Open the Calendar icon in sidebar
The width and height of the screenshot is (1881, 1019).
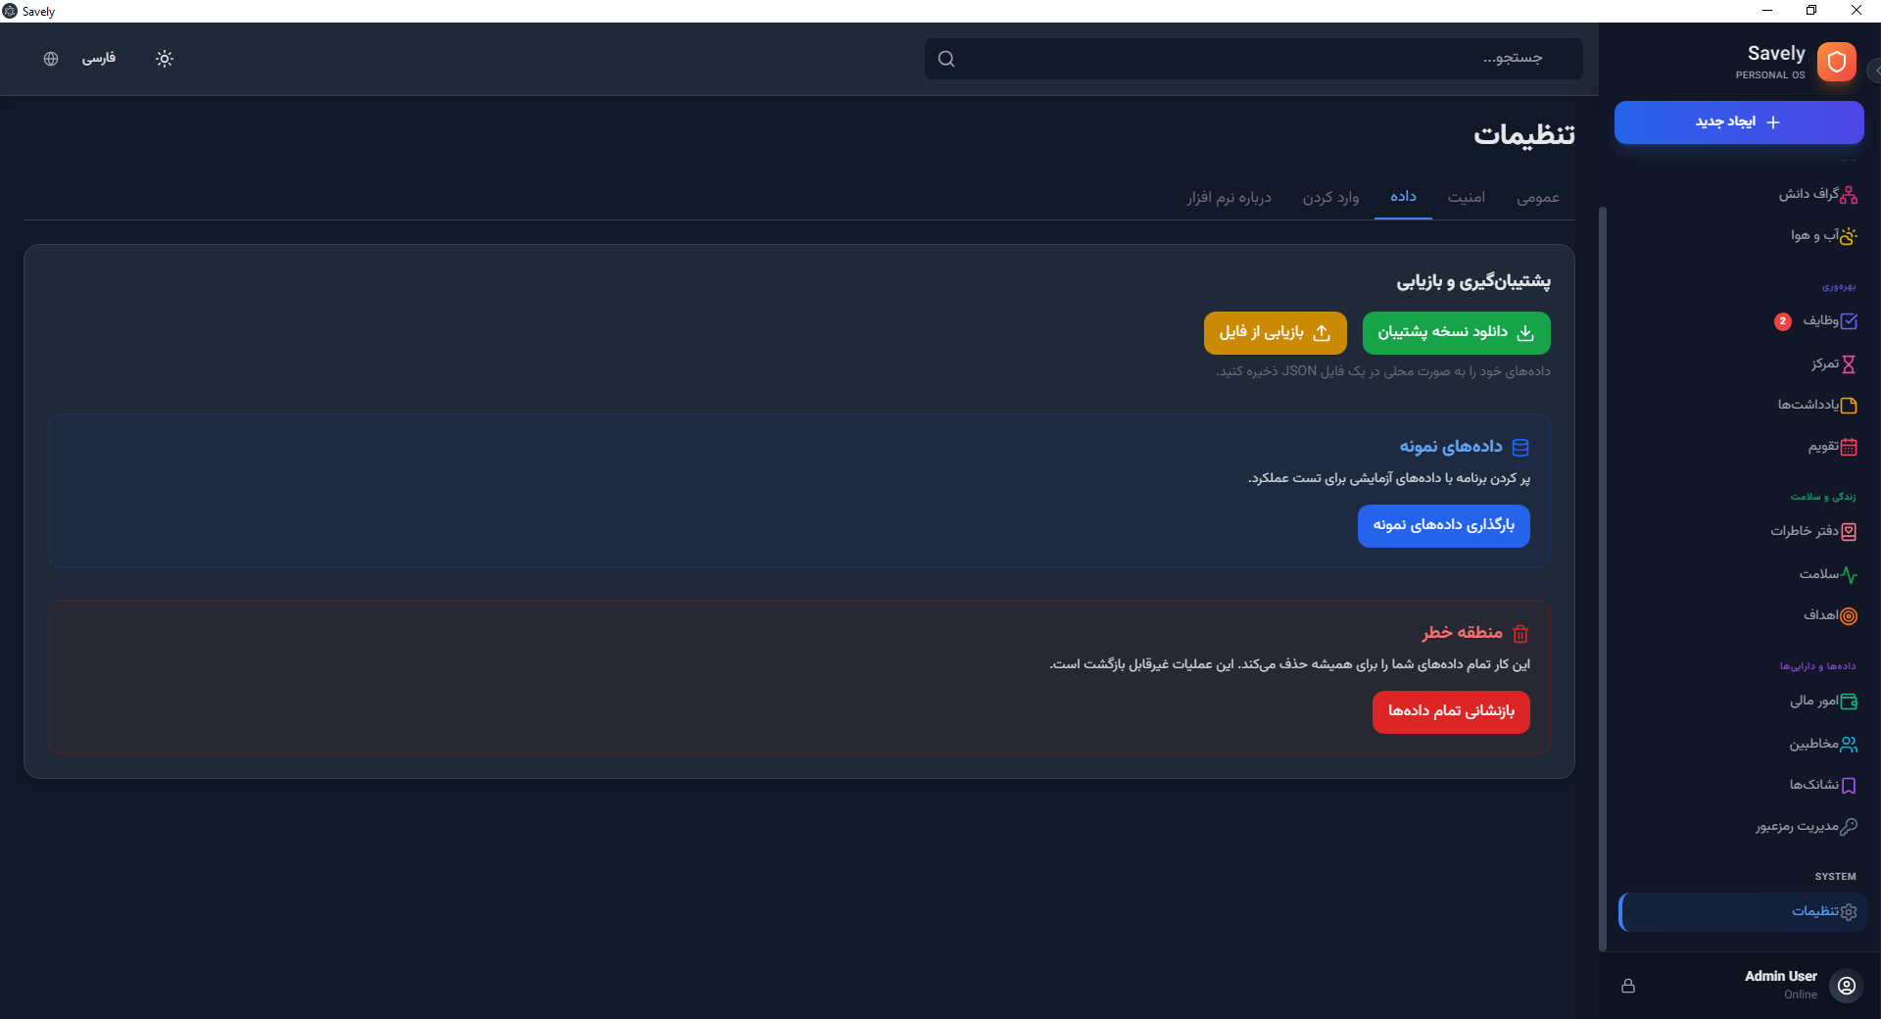click(x=1849, y=448)
